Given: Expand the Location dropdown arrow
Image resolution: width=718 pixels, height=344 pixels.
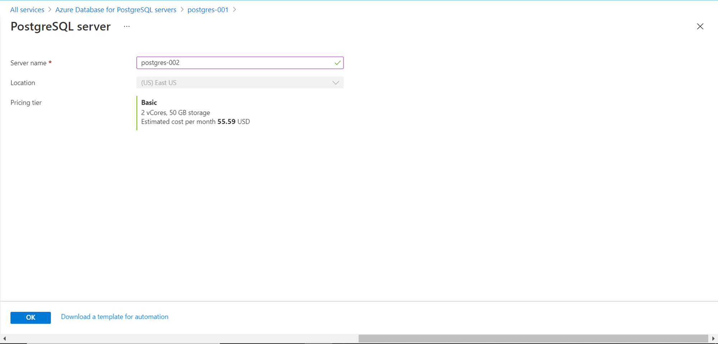Looking at the screenshot, I should coord(336,83).
